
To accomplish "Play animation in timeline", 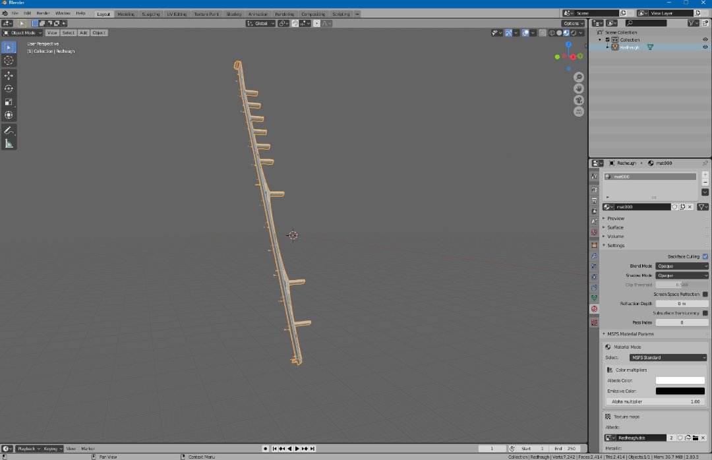I will (297, 449).
